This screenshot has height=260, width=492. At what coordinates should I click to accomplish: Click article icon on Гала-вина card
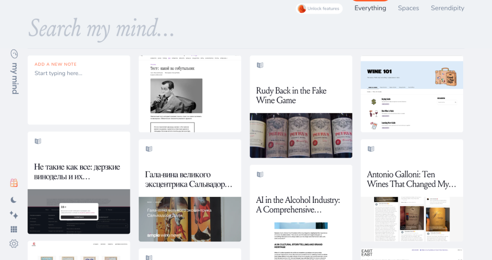click(x=149, y=149)
